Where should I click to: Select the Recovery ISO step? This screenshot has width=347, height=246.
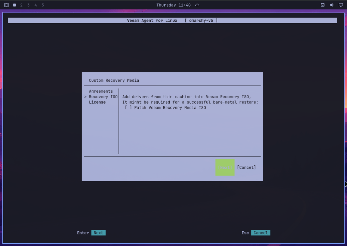coord(103,97)
